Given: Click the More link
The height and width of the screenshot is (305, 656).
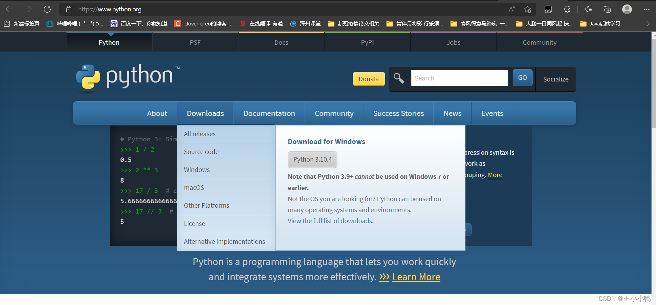Looking at the screenshot, I should [x=495, y=175].
